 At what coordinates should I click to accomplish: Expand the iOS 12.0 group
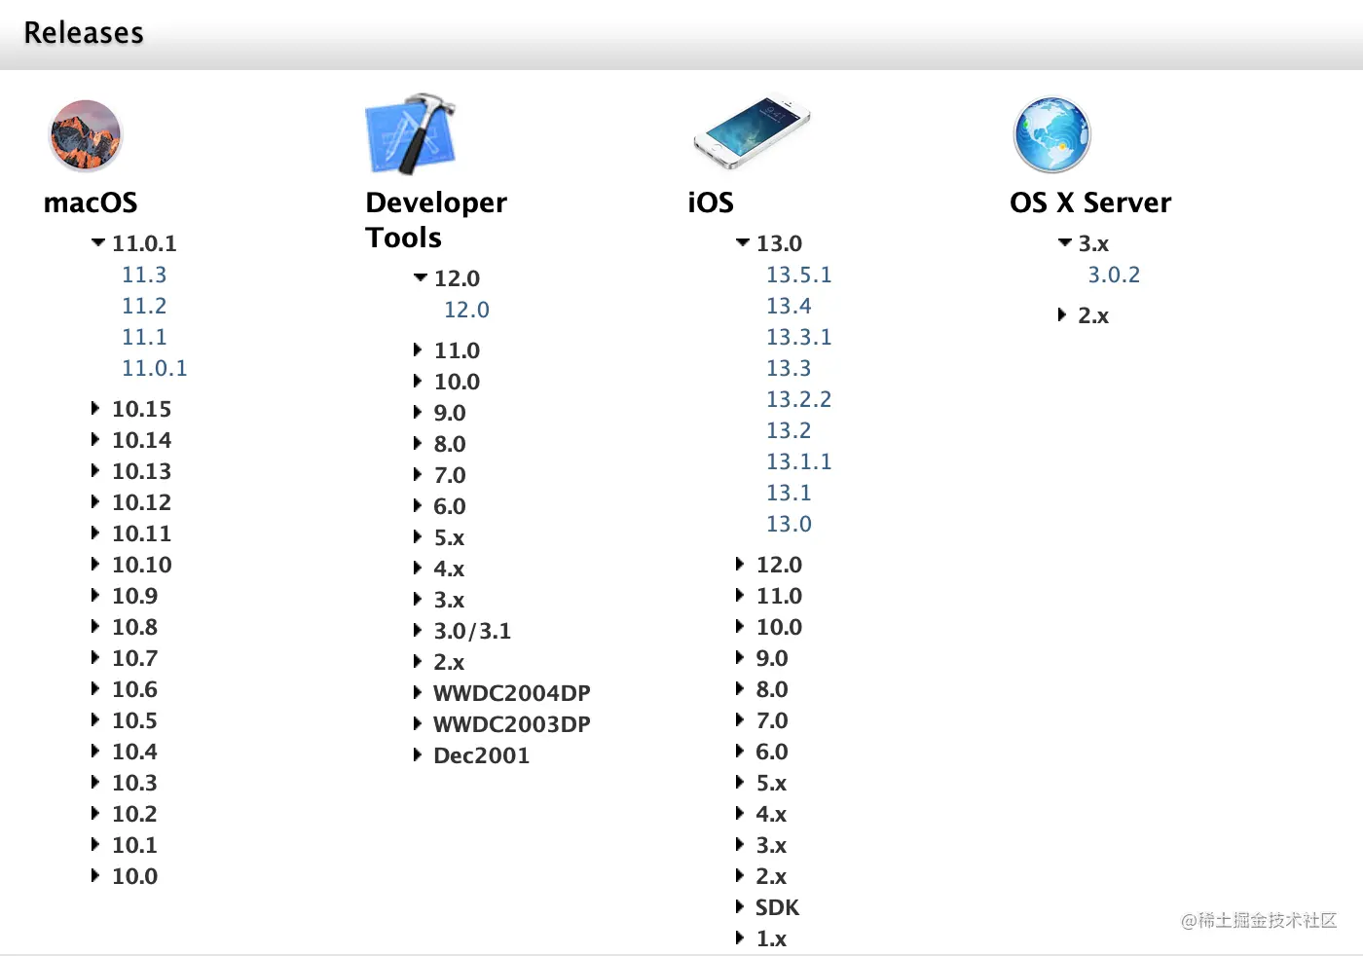(x=740, y=564)
